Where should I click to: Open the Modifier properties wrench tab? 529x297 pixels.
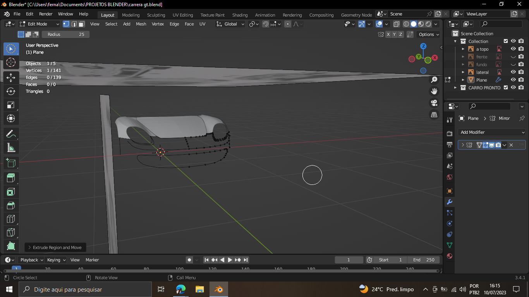450,202
